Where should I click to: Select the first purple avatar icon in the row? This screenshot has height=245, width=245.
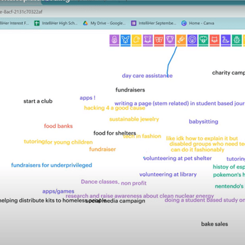[114, 41]
